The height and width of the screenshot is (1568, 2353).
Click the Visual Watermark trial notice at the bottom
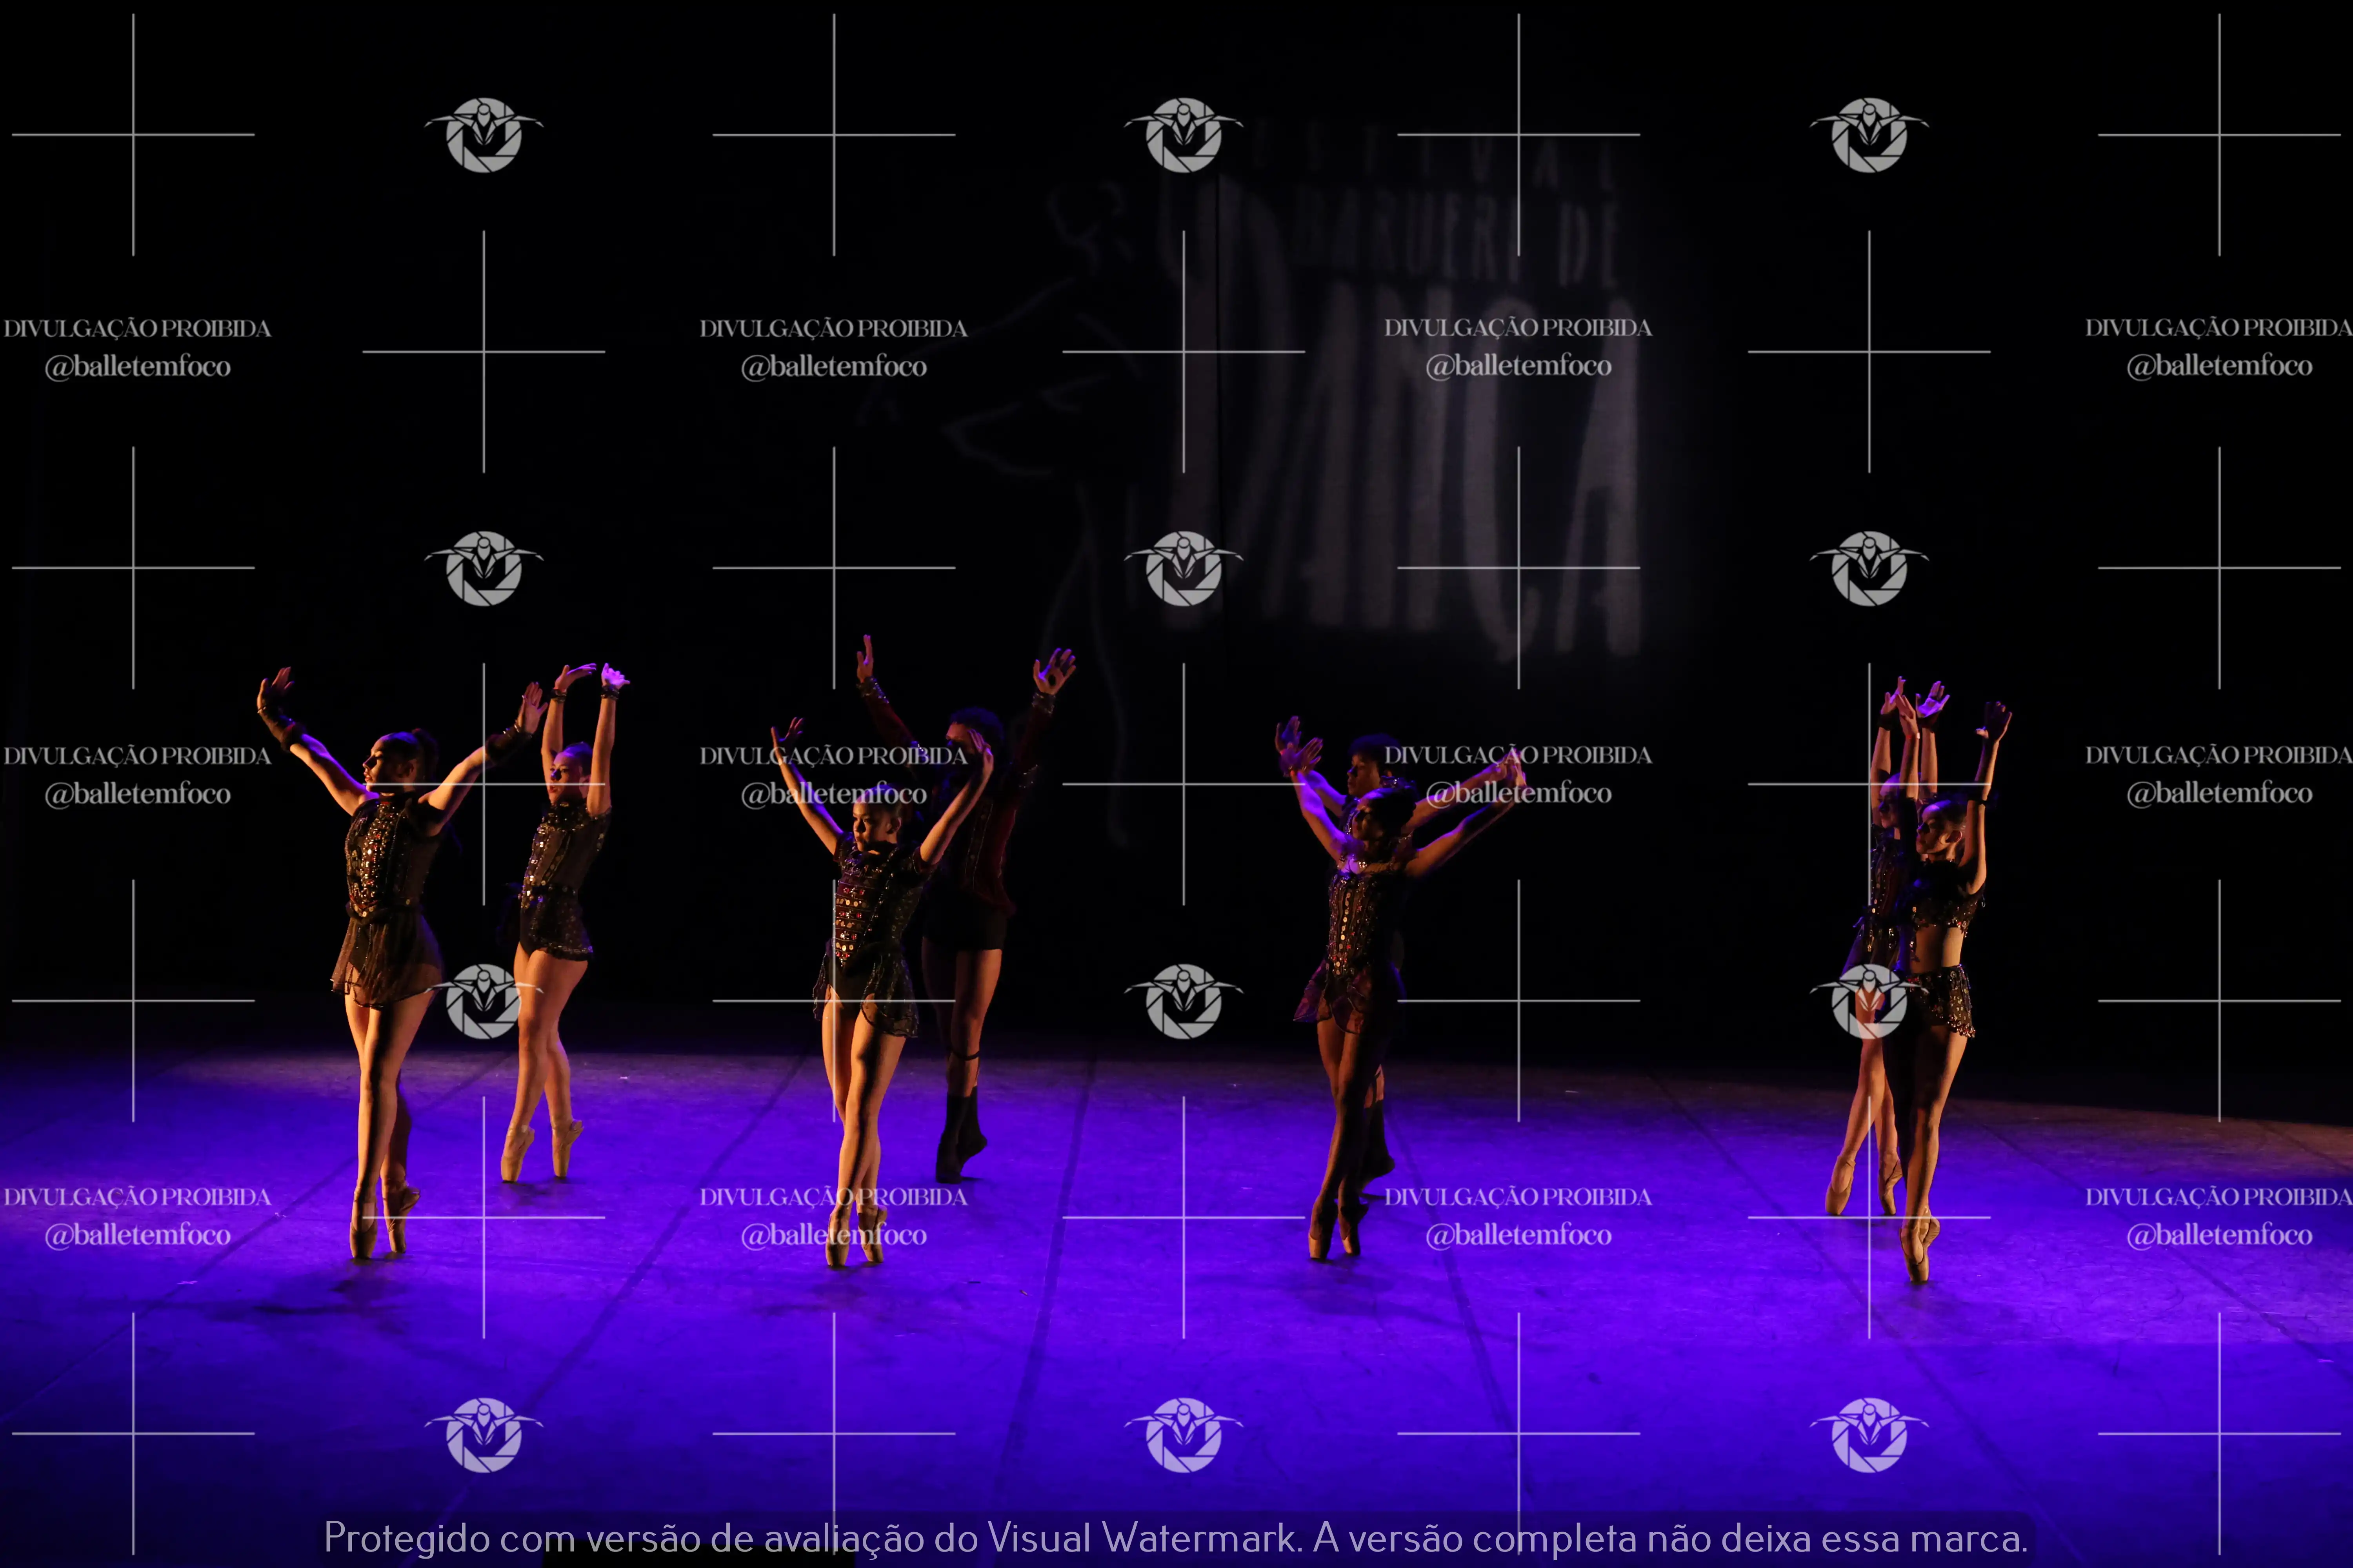(x=1175, y=1537)
